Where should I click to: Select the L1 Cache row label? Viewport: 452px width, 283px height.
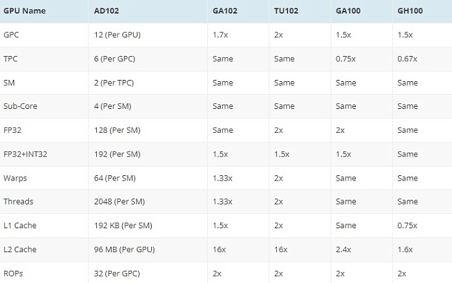tap(20, 226)
